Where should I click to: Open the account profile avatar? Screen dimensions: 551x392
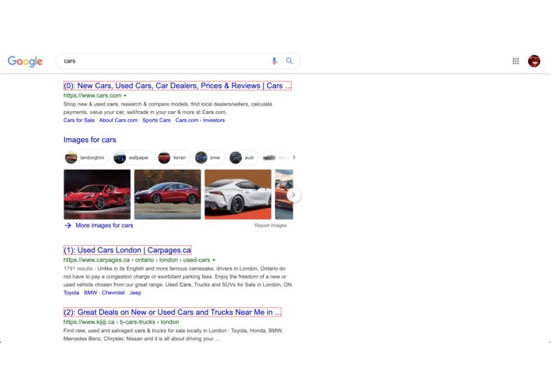[x=534, y=61]
